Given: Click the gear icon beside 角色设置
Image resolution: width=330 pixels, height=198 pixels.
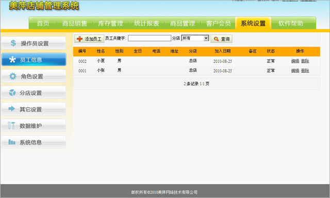Looking at the screenshot, I should coord(12,76).
